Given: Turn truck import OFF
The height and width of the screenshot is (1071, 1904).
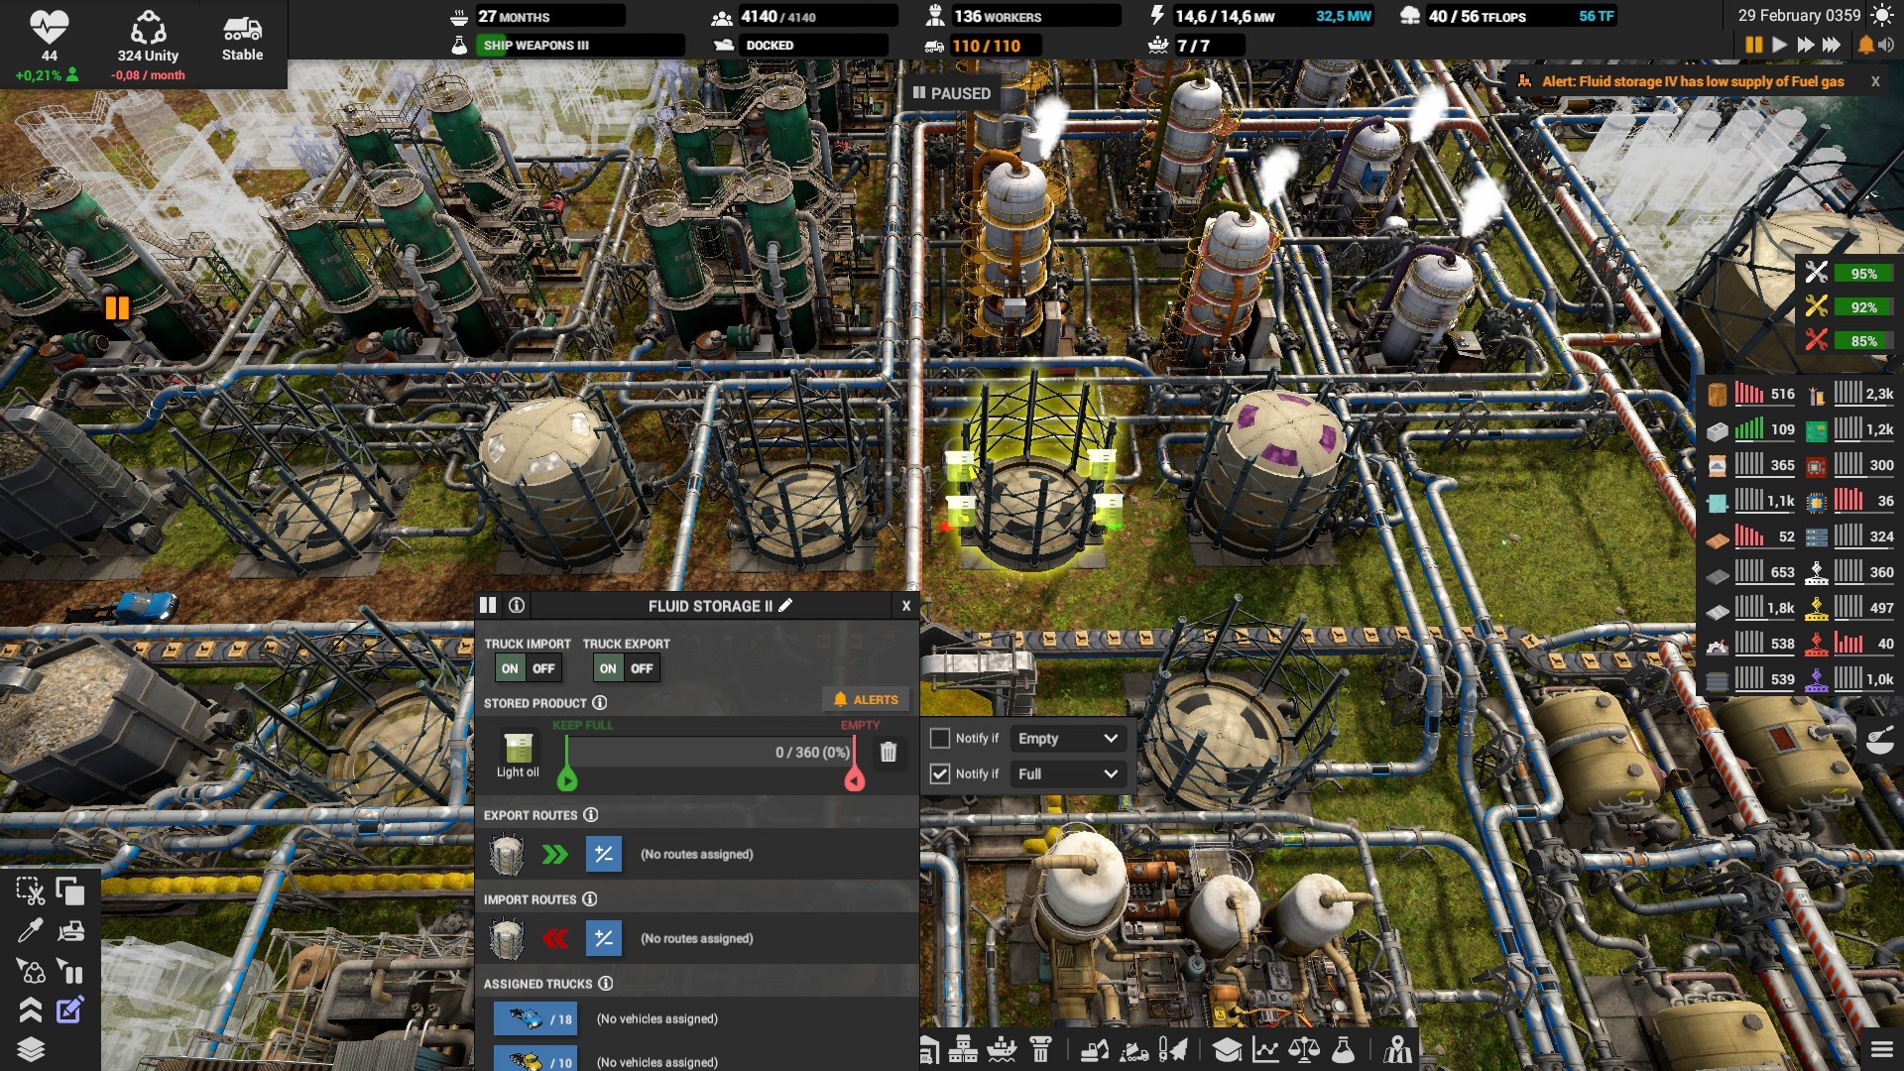Looking at the screenshot, I should pyautogui.click(x=543, y=668).
